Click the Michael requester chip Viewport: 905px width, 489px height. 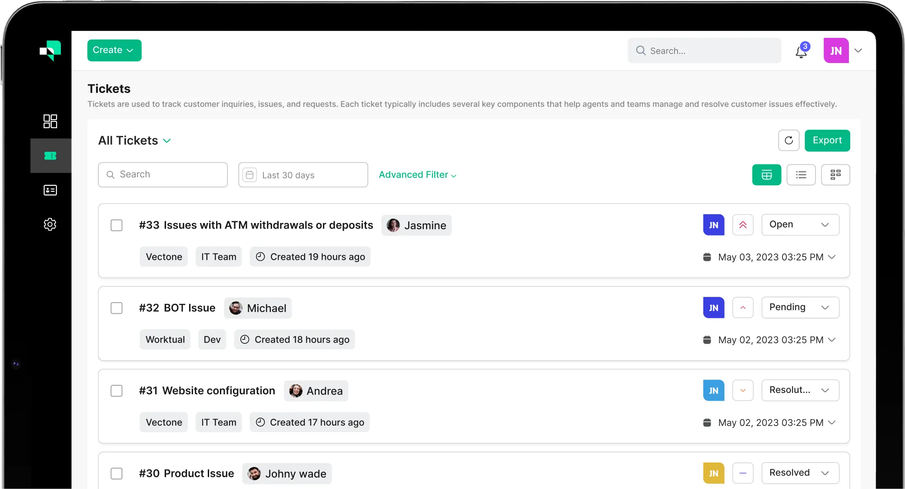click(x=258, y=308)
